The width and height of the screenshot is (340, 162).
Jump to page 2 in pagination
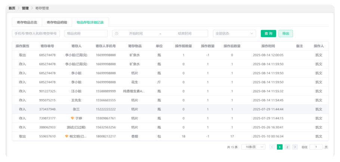287,147
